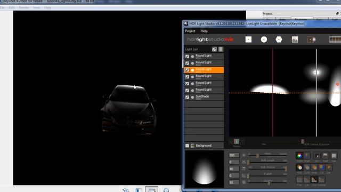The image size is (341, 192).
Task: Select the Custom falloff type
Action: pos(322,180)
